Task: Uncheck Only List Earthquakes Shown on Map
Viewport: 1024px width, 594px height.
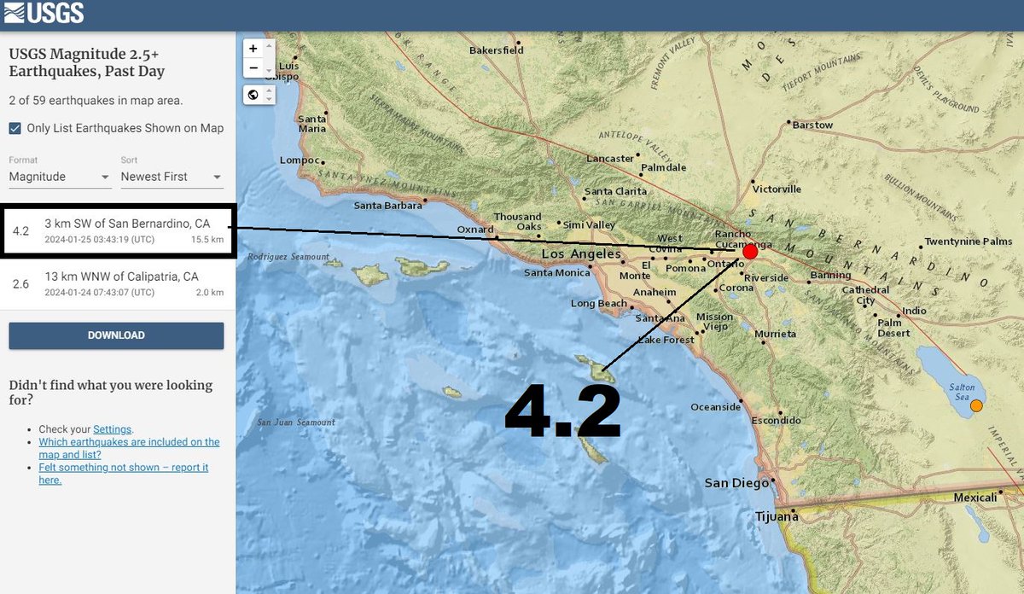Action: [15, 127]
